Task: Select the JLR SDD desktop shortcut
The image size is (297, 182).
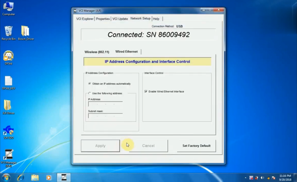Action: click(9, 132)
